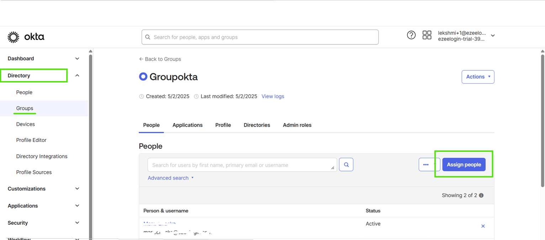The width and height of the screenshot is (545, 240).
Task: Open the help question mark icon
Action: tap(411, 35)
